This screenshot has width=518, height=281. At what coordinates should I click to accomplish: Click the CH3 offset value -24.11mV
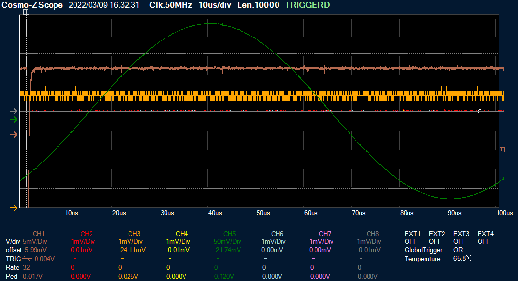click(131, 250)
